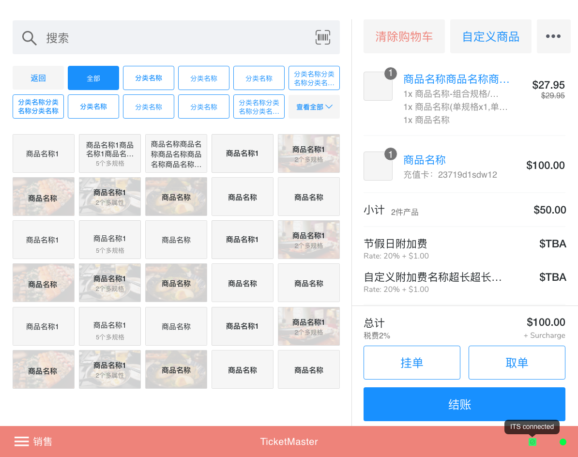Click the 小计 subtotal $50.00 amount
The image size is (578, 457).
coord(549,210)
